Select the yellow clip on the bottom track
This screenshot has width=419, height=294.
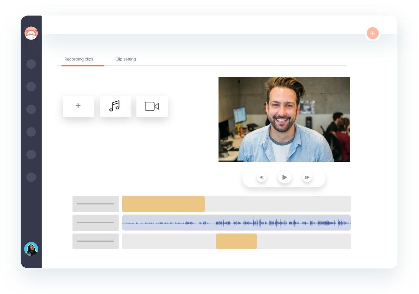pyautogui.click(x=236, y=241)
